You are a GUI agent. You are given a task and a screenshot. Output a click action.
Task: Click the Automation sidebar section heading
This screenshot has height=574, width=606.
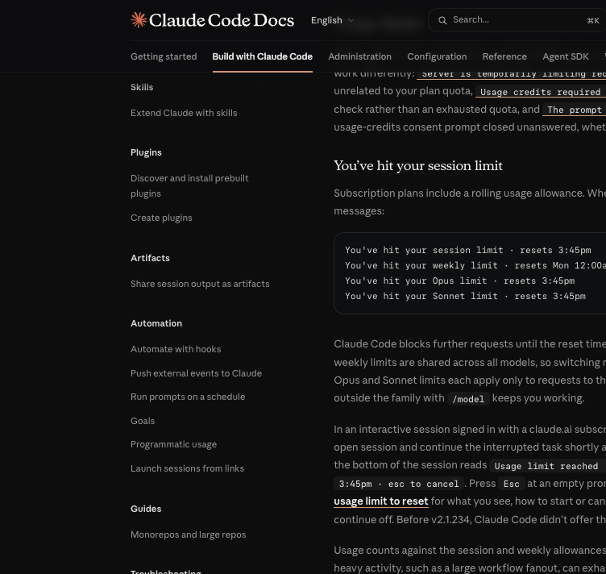(156, 323)
